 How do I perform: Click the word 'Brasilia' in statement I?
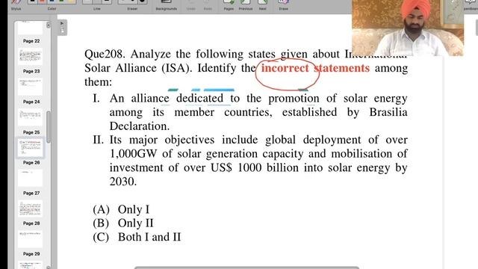[388, 112]
